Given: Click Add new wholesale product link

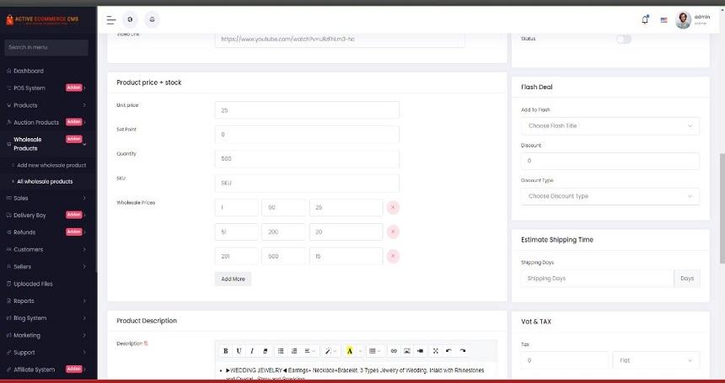Looking at the screenshot, I should pos(51,165).
